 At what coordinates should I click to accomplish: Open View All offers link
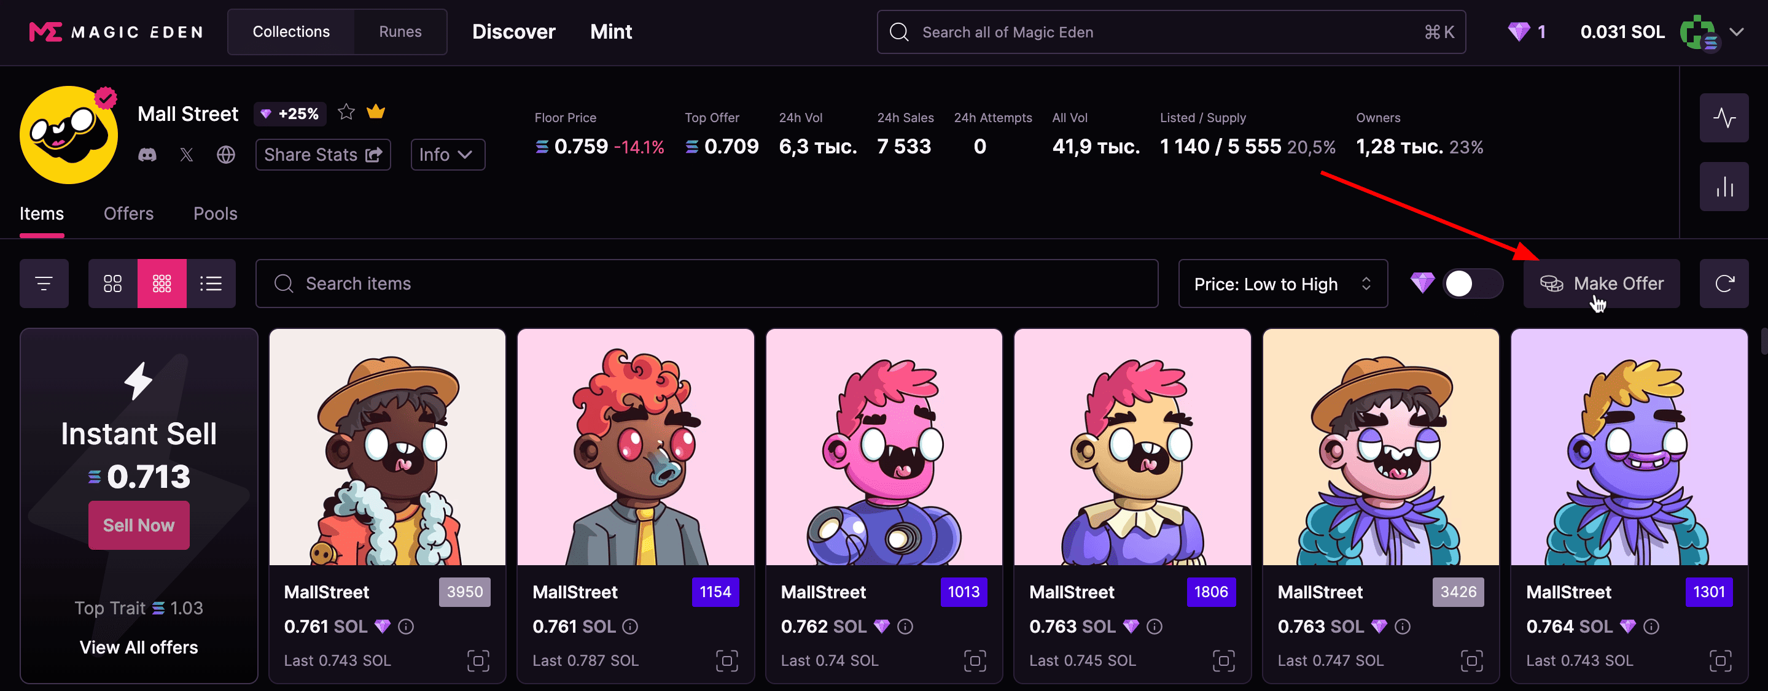139,647
